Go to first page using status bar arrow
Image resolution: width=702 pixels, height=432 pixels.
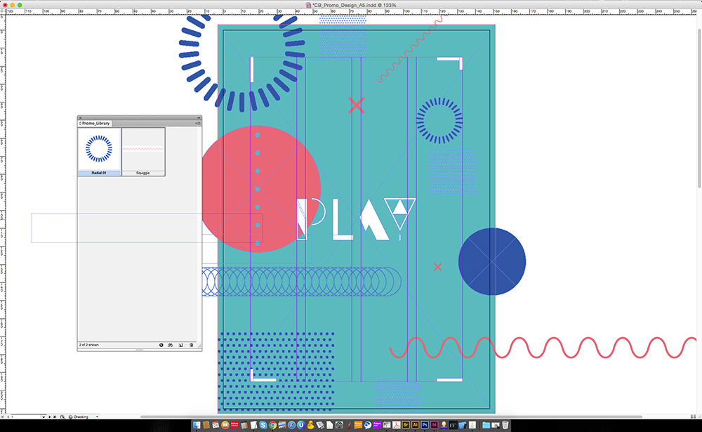click(2, 417)
